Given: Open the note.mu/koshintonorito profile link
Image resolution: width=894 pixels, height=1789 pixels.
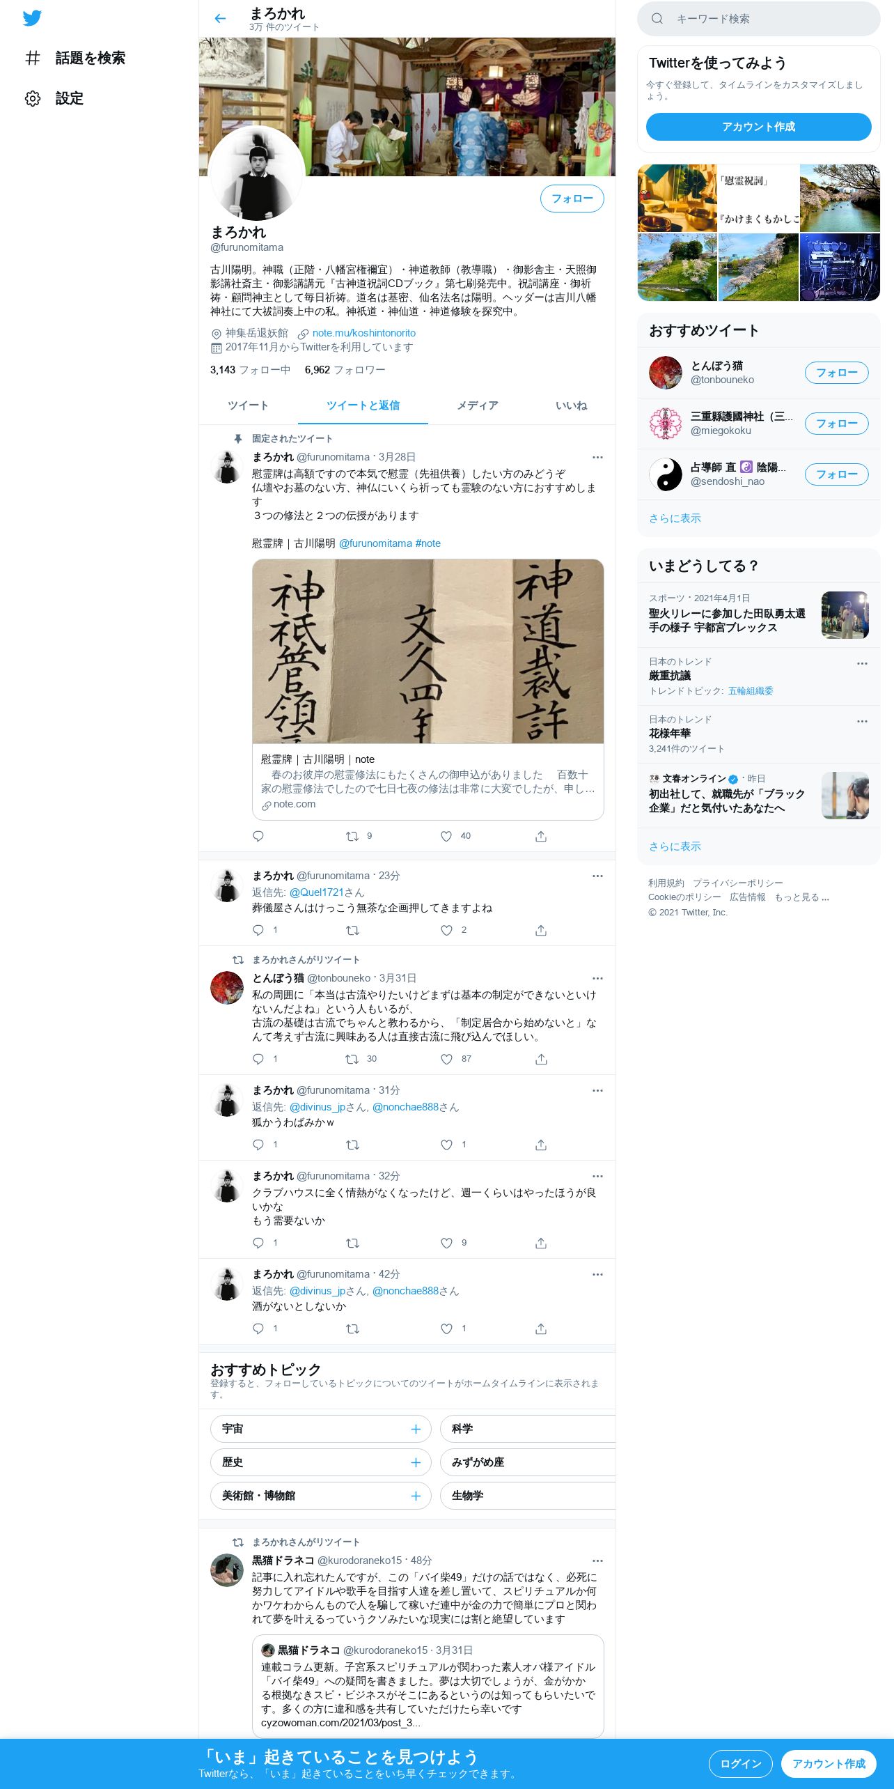Looking at the screenshot, I should point(364,333).
